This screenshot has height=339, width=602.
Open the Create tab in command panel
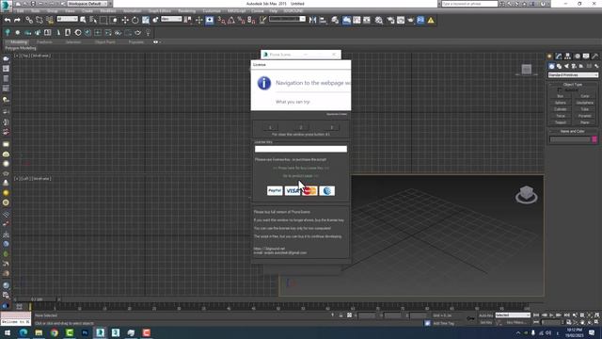(549, 56)
